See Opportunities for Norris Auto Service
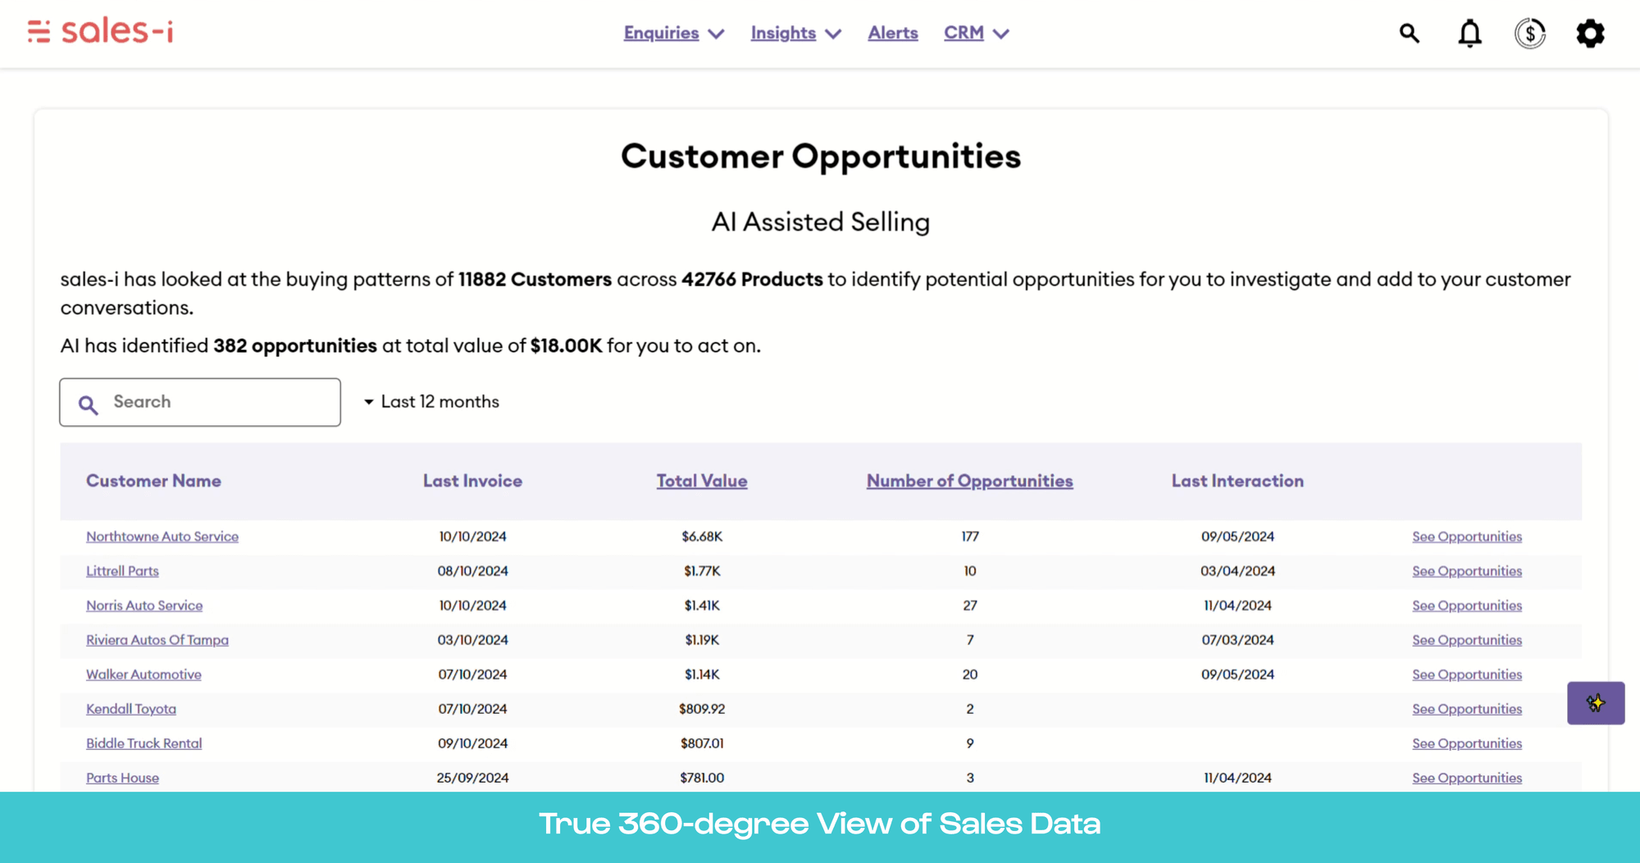The width and height of the screenshot is (1640, 863). pyautogui.click(x=1466, y=605)
